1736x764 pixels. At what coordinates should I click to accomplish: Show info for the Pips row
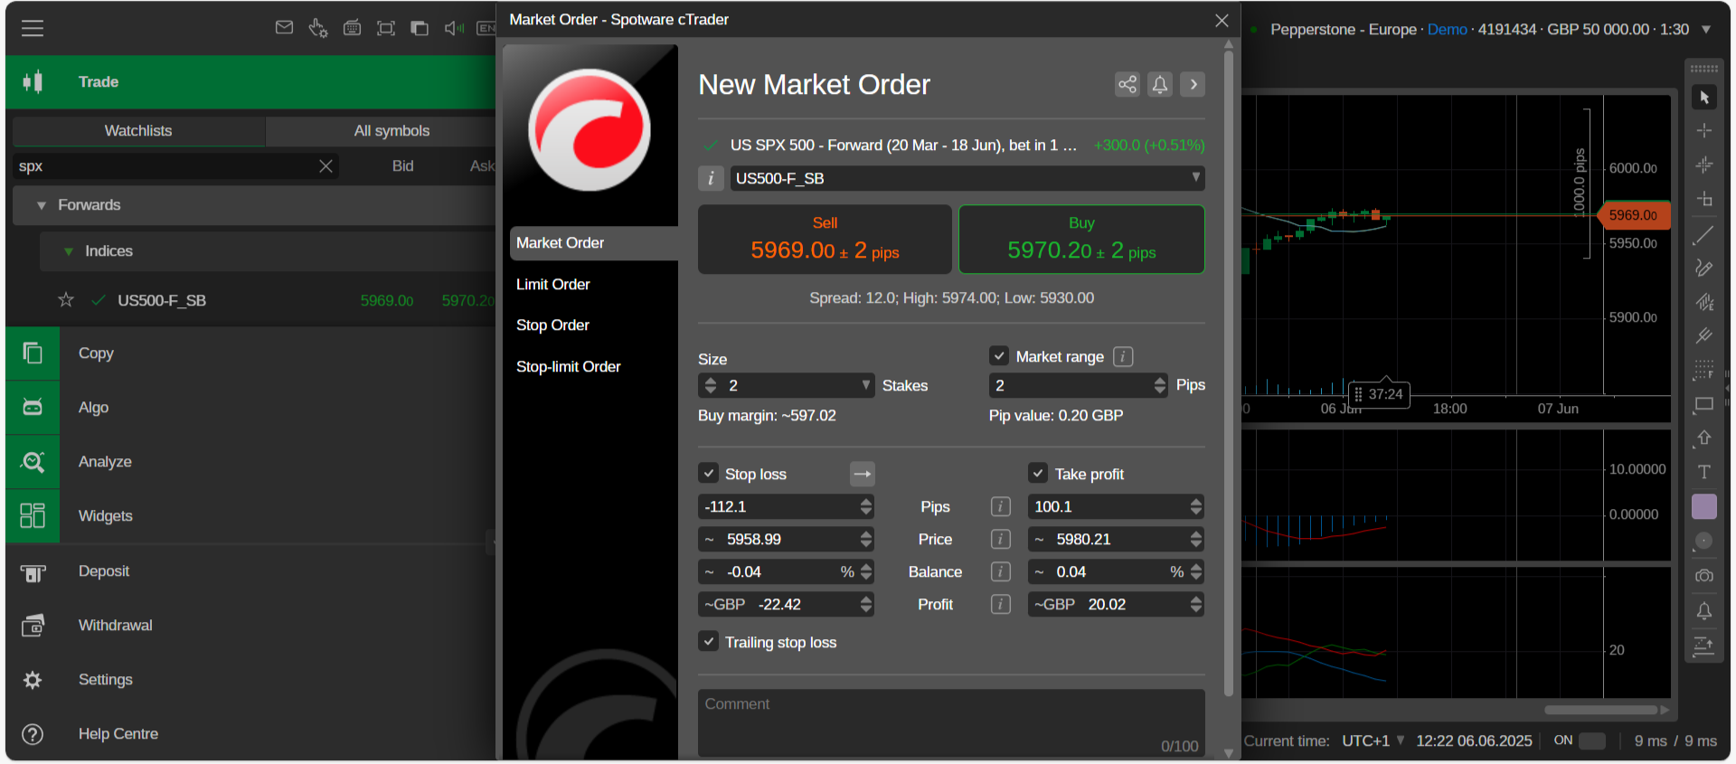1000,506
